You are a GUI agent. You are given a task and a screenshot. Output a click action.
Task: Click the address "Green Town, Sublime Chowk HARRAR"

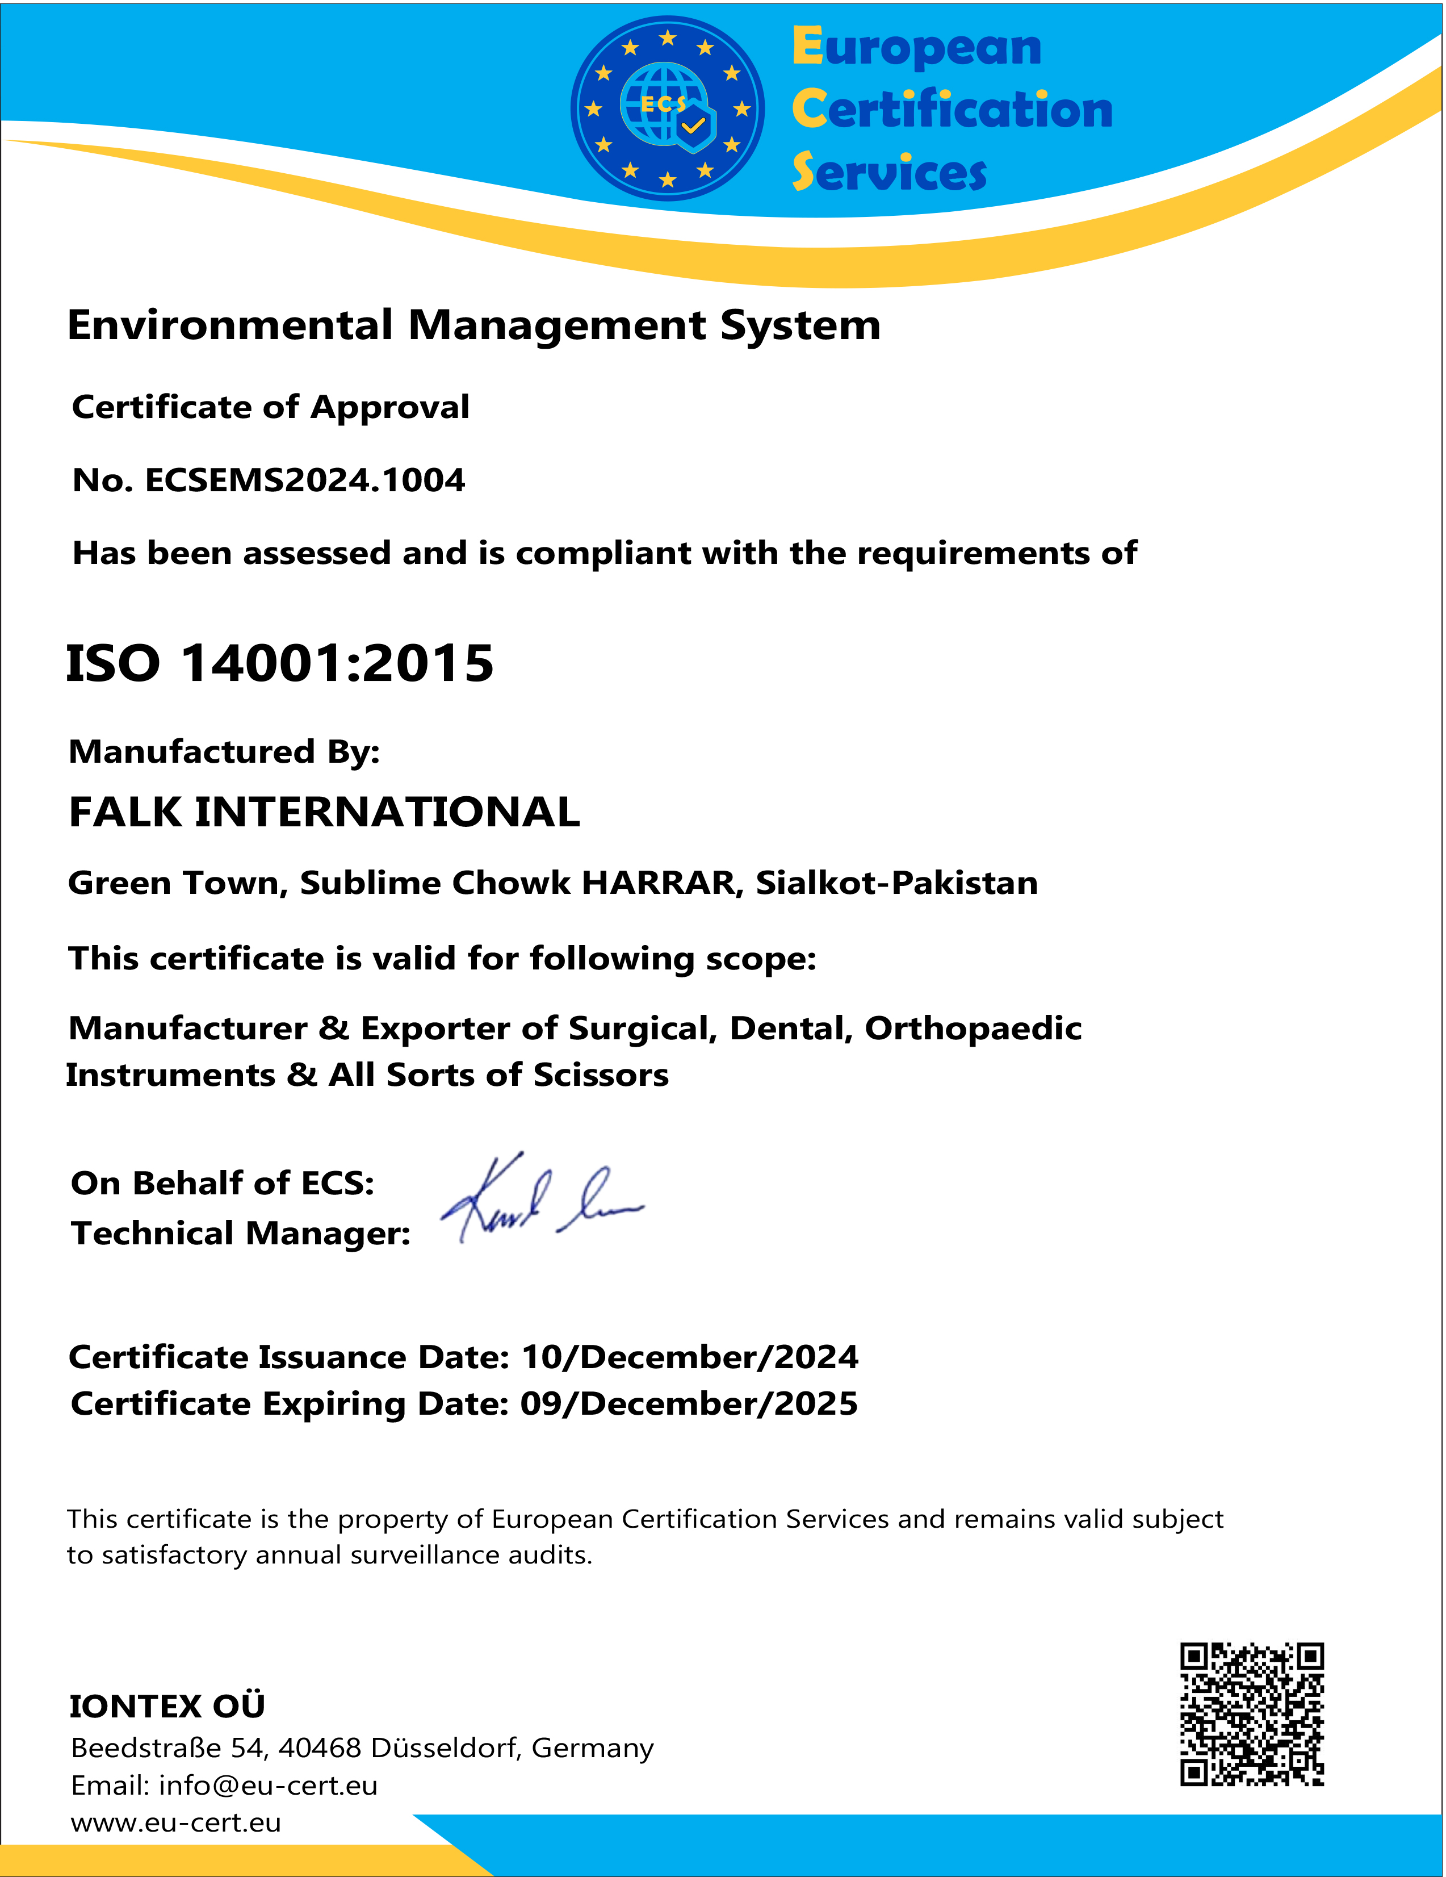554,883
